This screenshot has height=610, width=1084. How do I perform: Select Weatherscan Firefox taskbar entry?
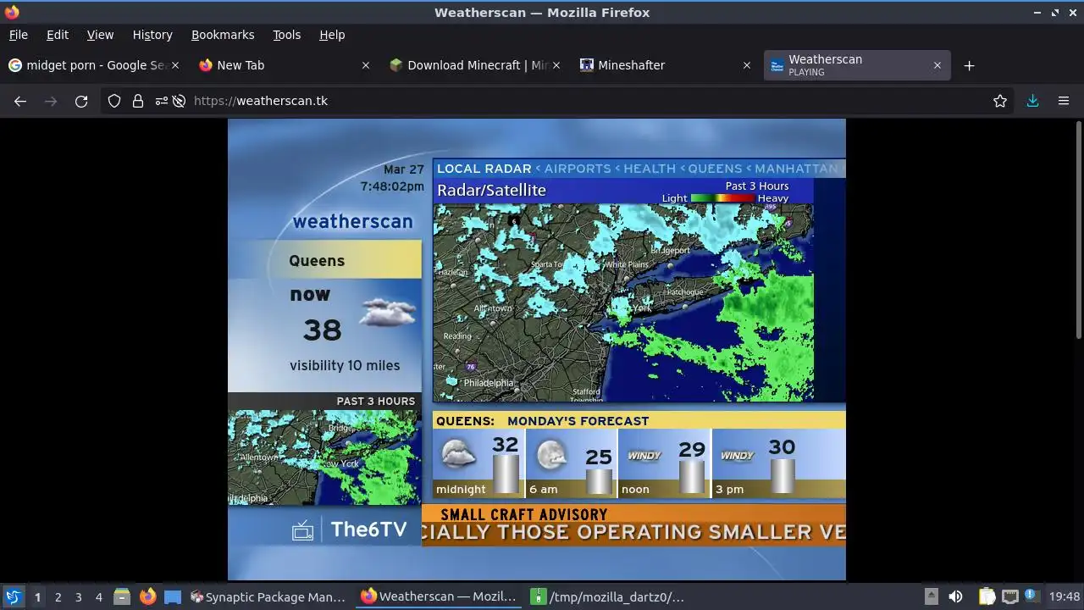[x=439, y=596]
